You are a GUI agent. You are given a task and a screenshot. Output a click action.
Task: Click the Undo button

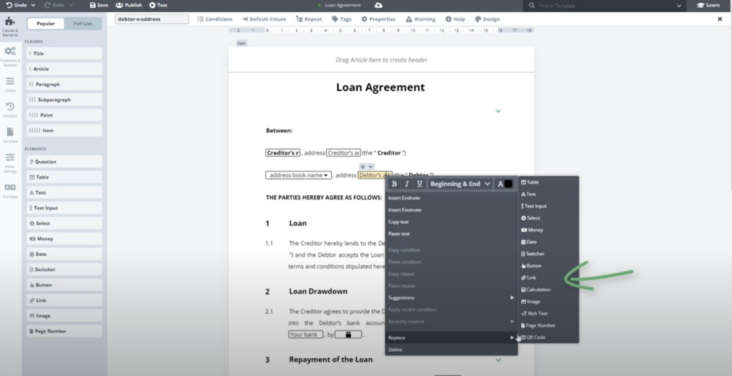tap(16, 5)
